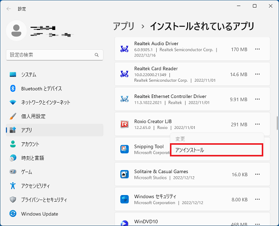279x226 pixels.
Task: Click the Snipping Tool name
Action: coord(149,147)
